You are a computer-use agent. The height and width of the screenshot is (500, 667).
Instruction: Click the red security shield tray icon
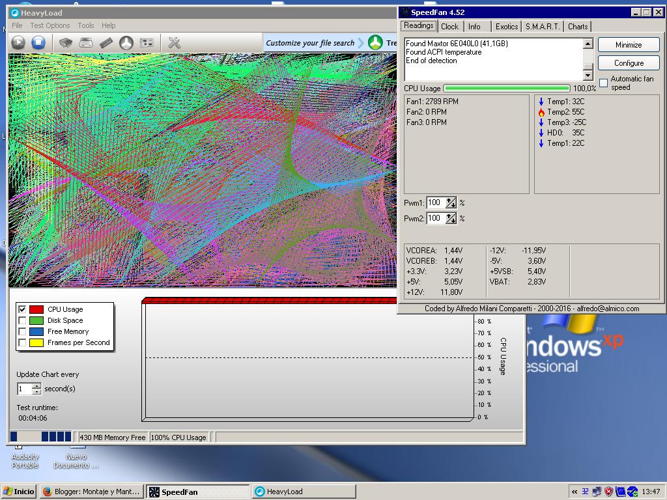pyautogui.click(x=609, y=492)
